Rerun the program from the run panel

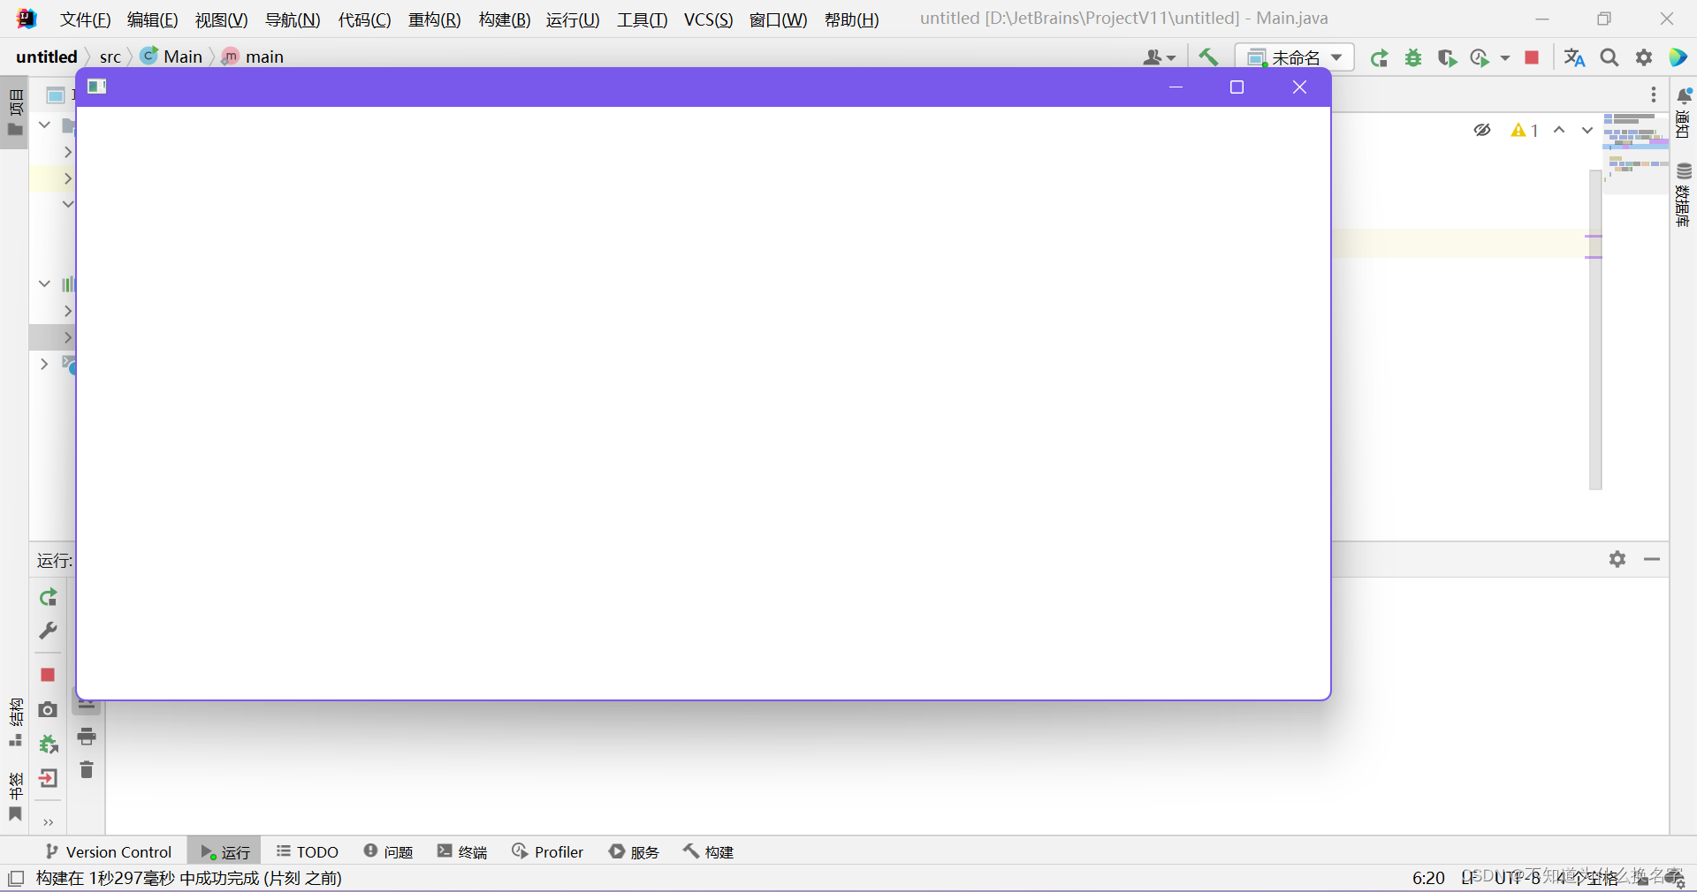(48, 598)
